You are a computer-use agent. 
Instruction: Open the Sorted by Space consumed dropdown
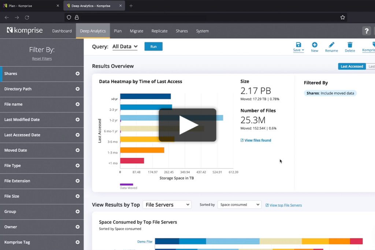pos(239,205)
